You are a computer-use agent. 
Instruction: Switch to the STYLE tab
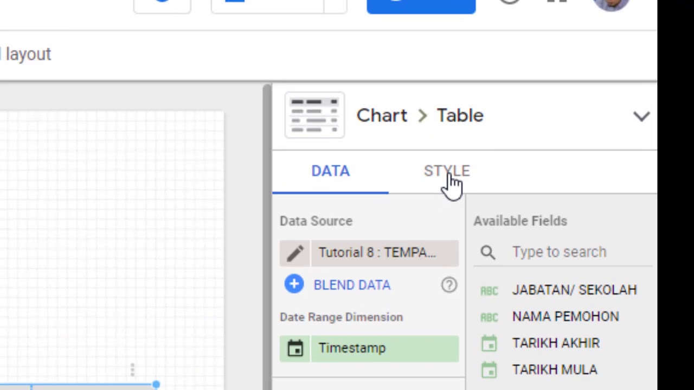tap(446, 171)
